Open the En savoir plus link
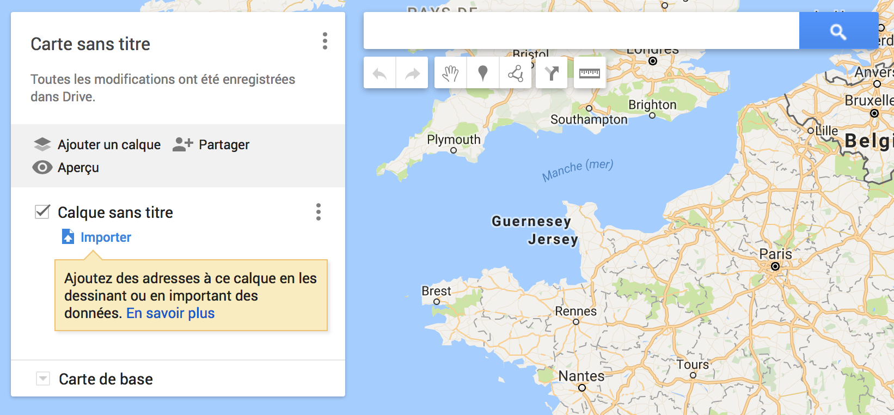This screenshot has height=415, width=894. [170, 313]
